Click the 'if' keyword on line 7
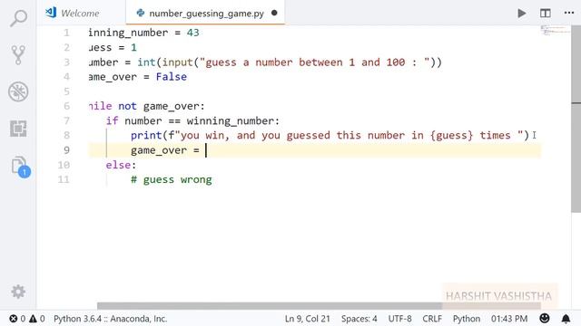Viewport: 581px width, 326px height. pos(112,120)
